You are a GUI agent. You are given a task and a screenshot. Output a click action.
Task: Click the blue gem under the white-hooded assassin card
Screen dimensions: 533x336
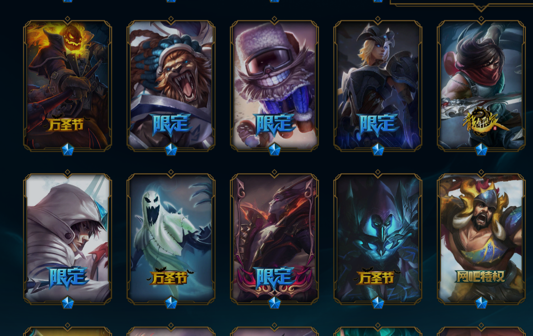tap(68, 303)
